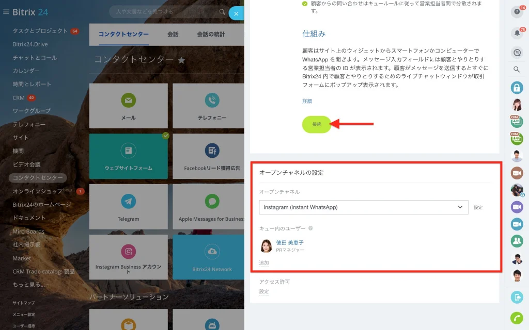Click the green 接続 connect button
The width and height of the screenshot is (529, 330).
317,124
